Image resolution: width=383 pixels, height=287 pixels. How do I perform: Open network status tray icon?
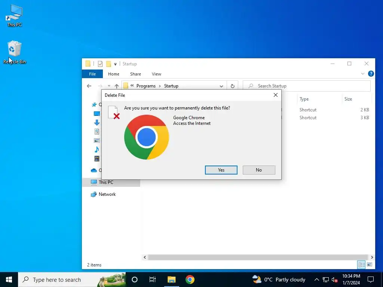coord(326,280)
